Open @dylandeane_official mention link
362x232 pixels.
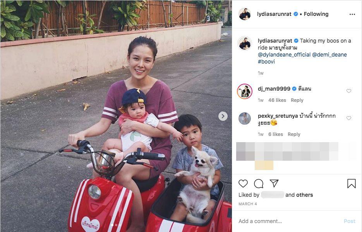pos(284,55)
